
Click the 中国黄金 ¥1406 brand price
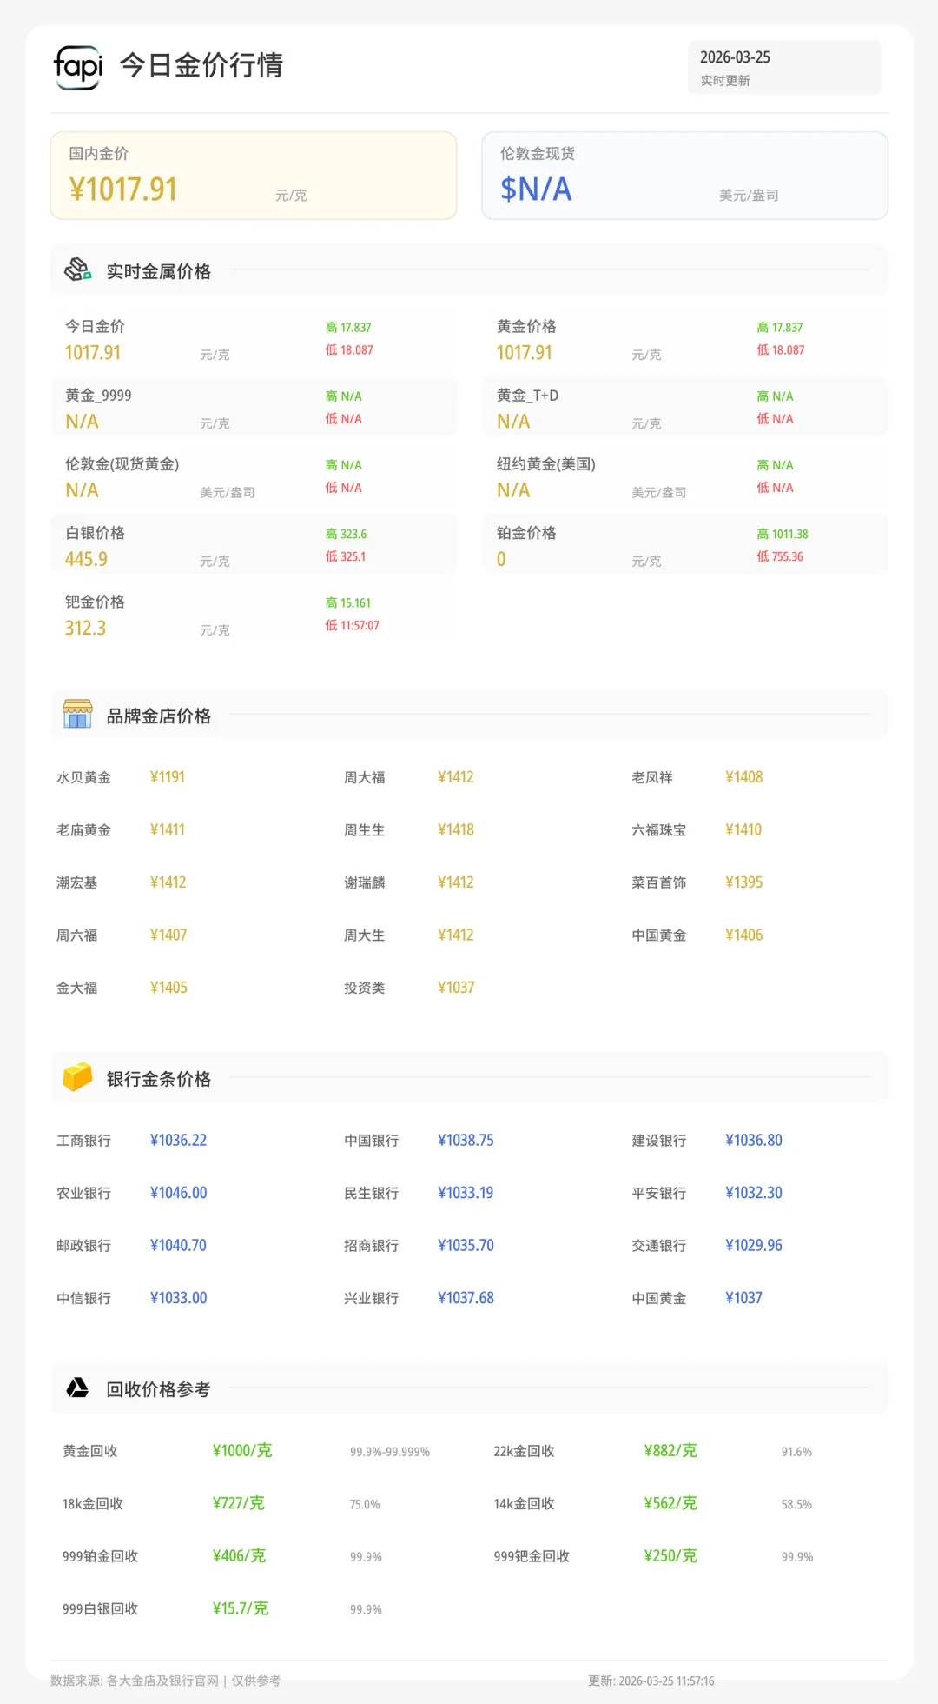point(744,935)
